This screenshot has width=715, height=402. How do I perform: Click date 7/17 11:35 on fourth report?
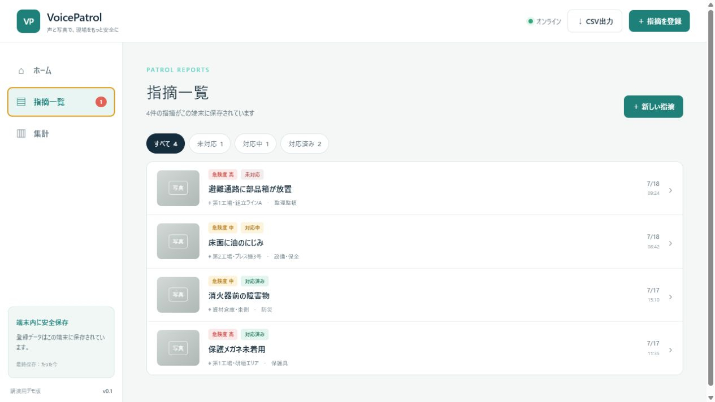(653, 348)
